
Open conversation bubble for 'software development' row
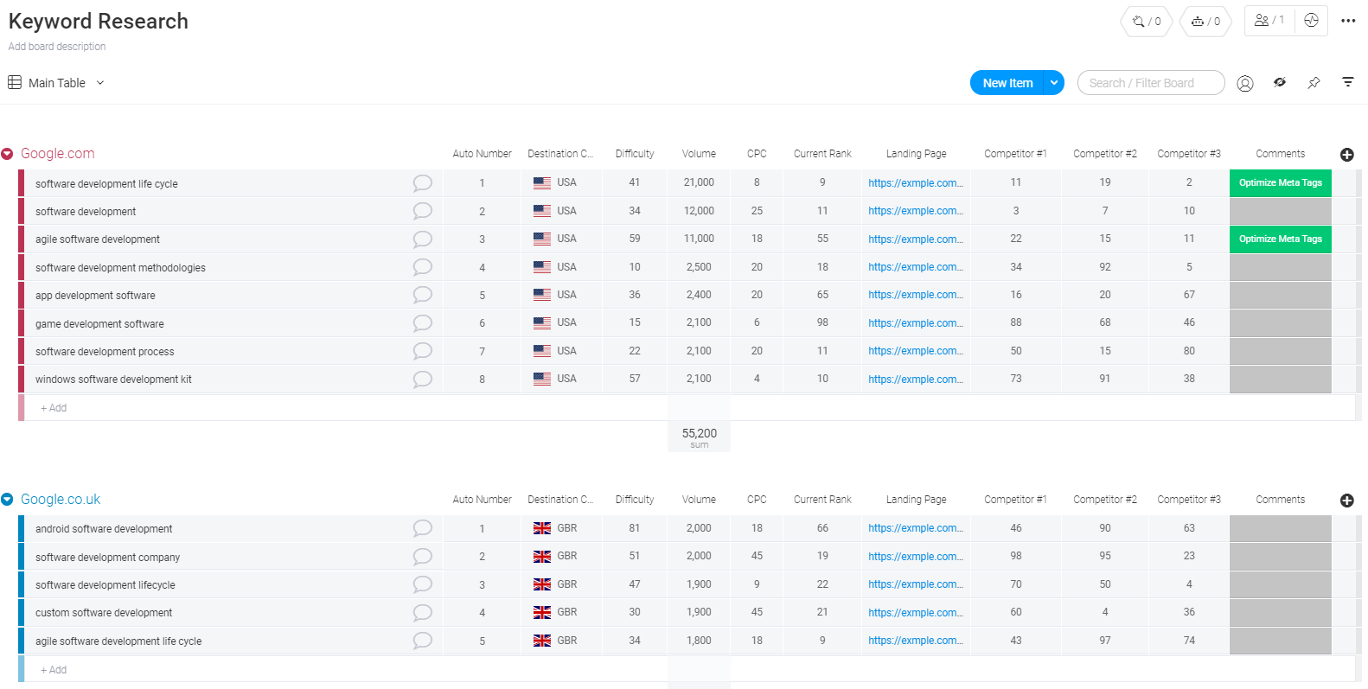pyautogui.click(x=422, y=211)
